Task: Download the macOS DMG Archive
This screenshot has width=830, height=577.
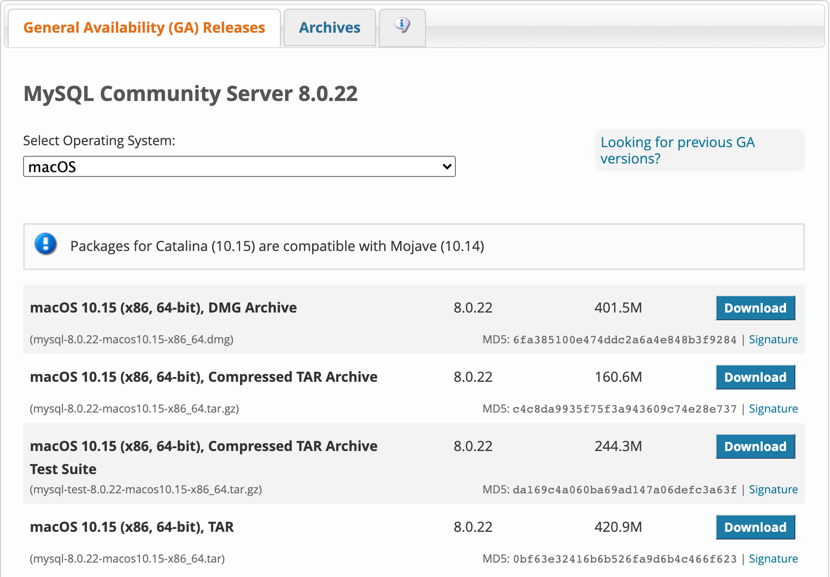Action: 755,308
